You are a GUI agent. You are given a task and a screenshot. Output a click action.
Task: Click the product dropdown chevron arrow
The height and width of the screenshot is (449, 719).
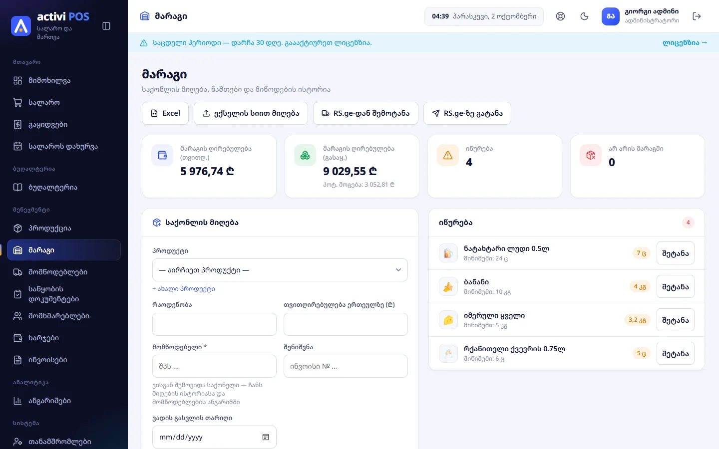398,270
